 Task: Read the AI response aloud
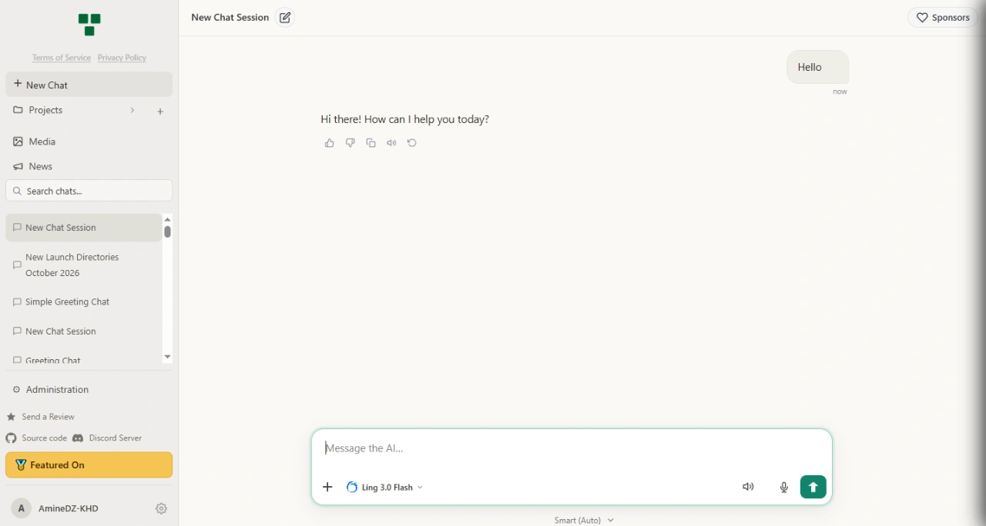point(392,143)
